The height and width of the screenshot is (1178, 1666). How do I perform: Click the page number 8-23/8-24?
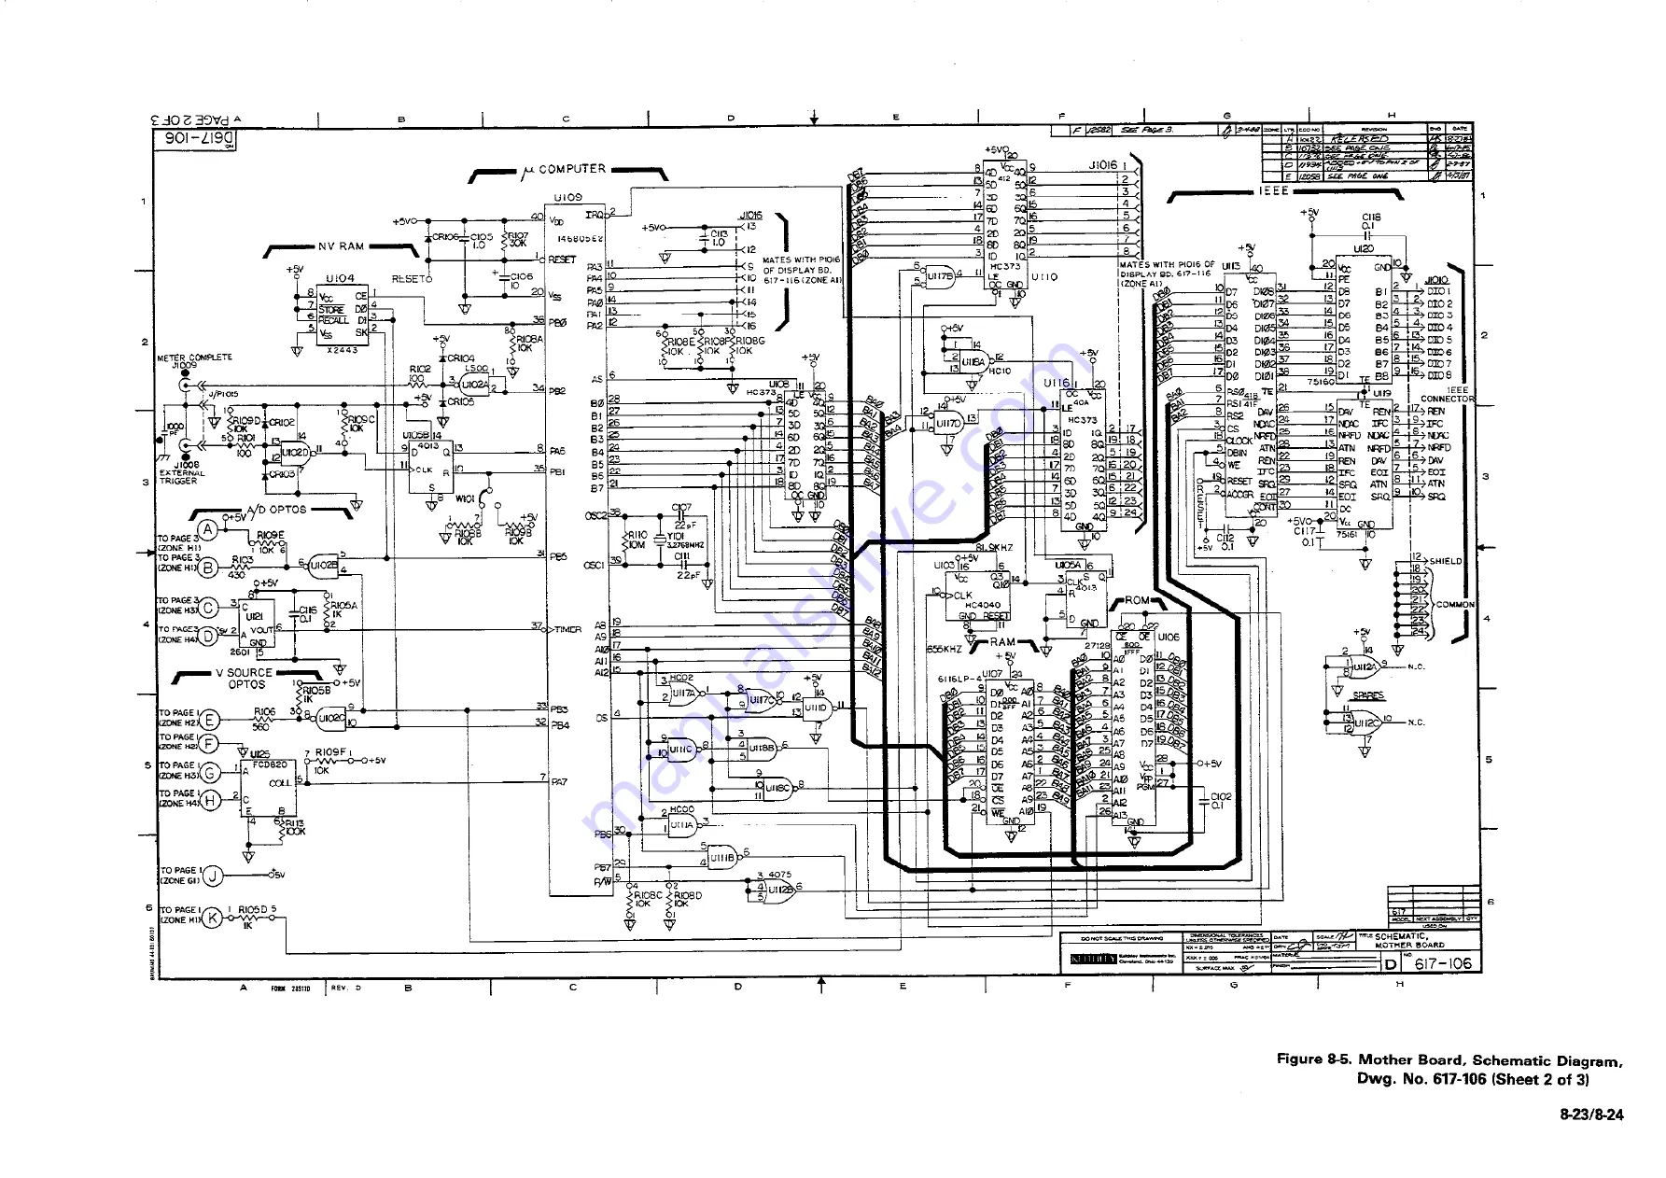pos(1591,1115)
